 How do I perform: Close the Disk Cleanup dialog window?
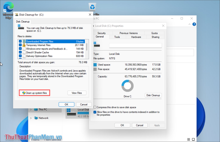click(x=90, y=14)
